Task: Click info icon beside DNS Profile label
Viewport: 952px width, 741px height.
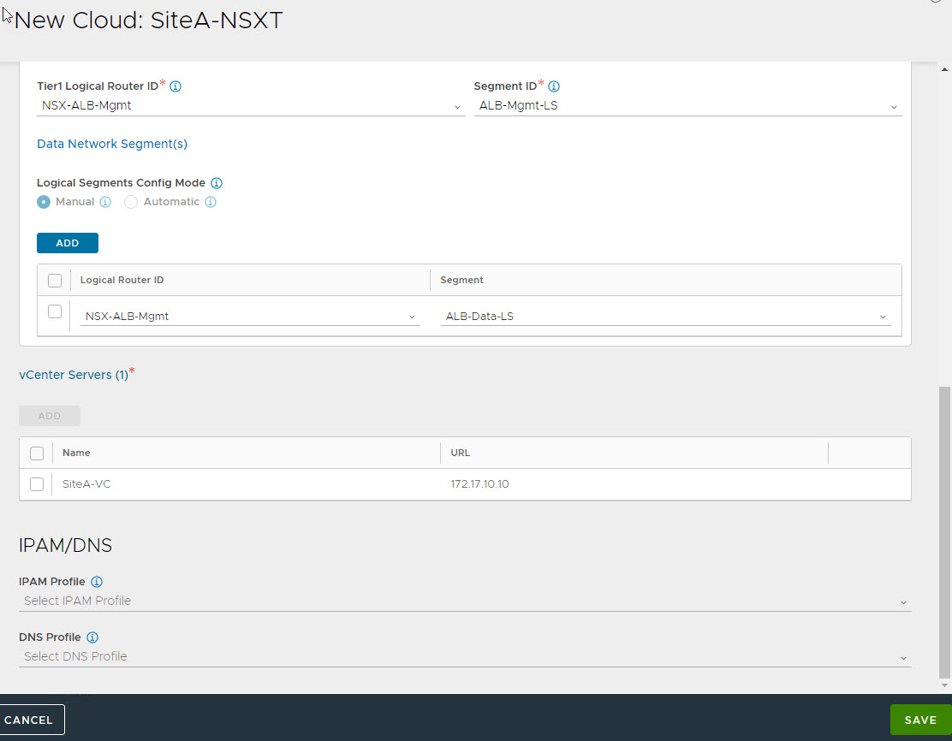Action: coord(92,637)
